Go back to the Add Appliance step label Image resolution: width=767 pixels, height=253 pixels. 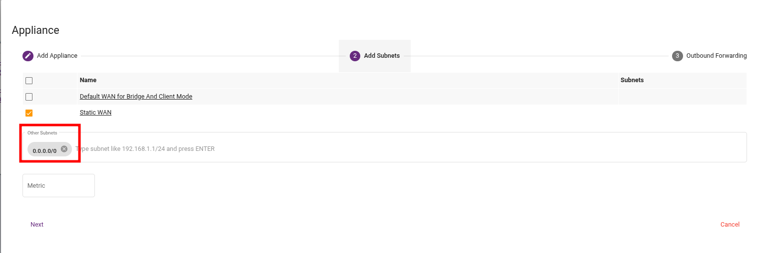tap(57, 56)
